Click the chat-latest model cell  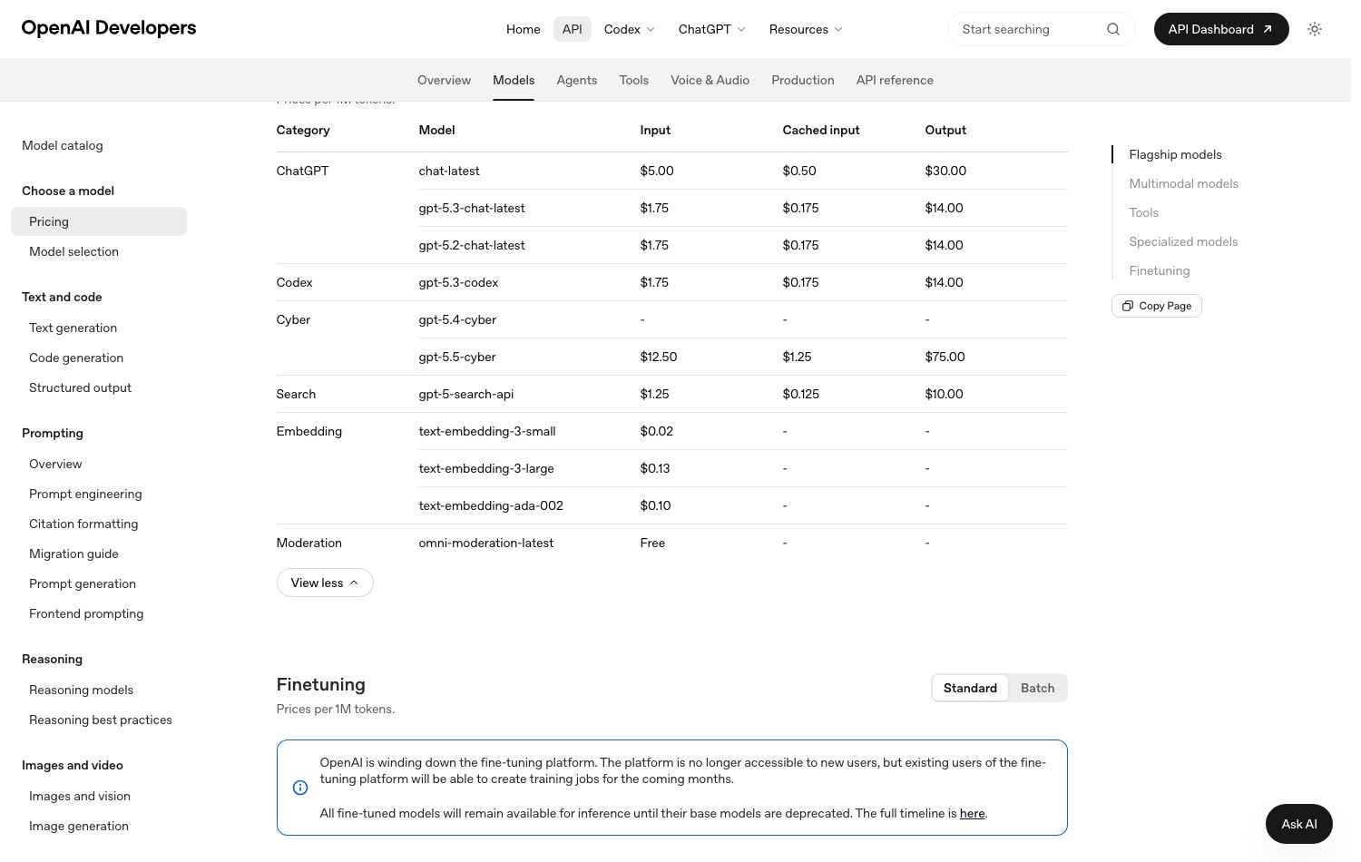pyautogui.click(x=449, y=171)
